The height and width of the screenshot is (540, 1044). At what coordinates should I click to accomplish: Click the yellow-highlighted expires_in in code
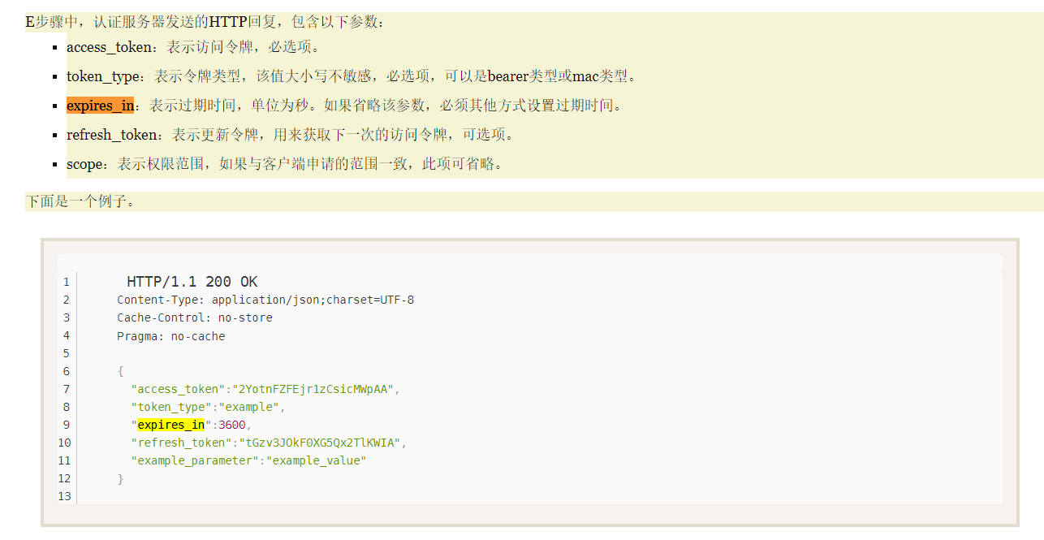coord(170,425)
